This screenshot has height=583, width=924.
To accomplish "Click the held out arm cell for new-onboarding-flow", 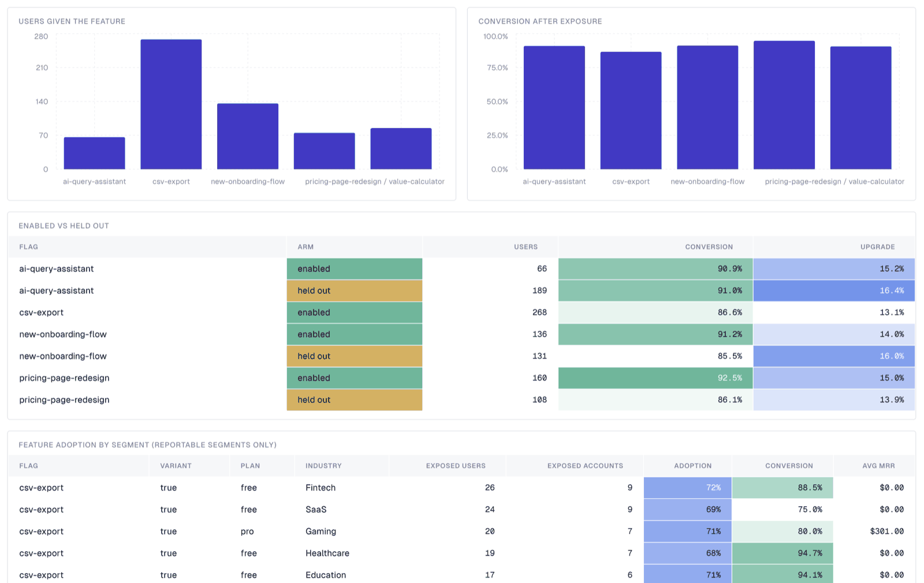I will coord(355,356).
